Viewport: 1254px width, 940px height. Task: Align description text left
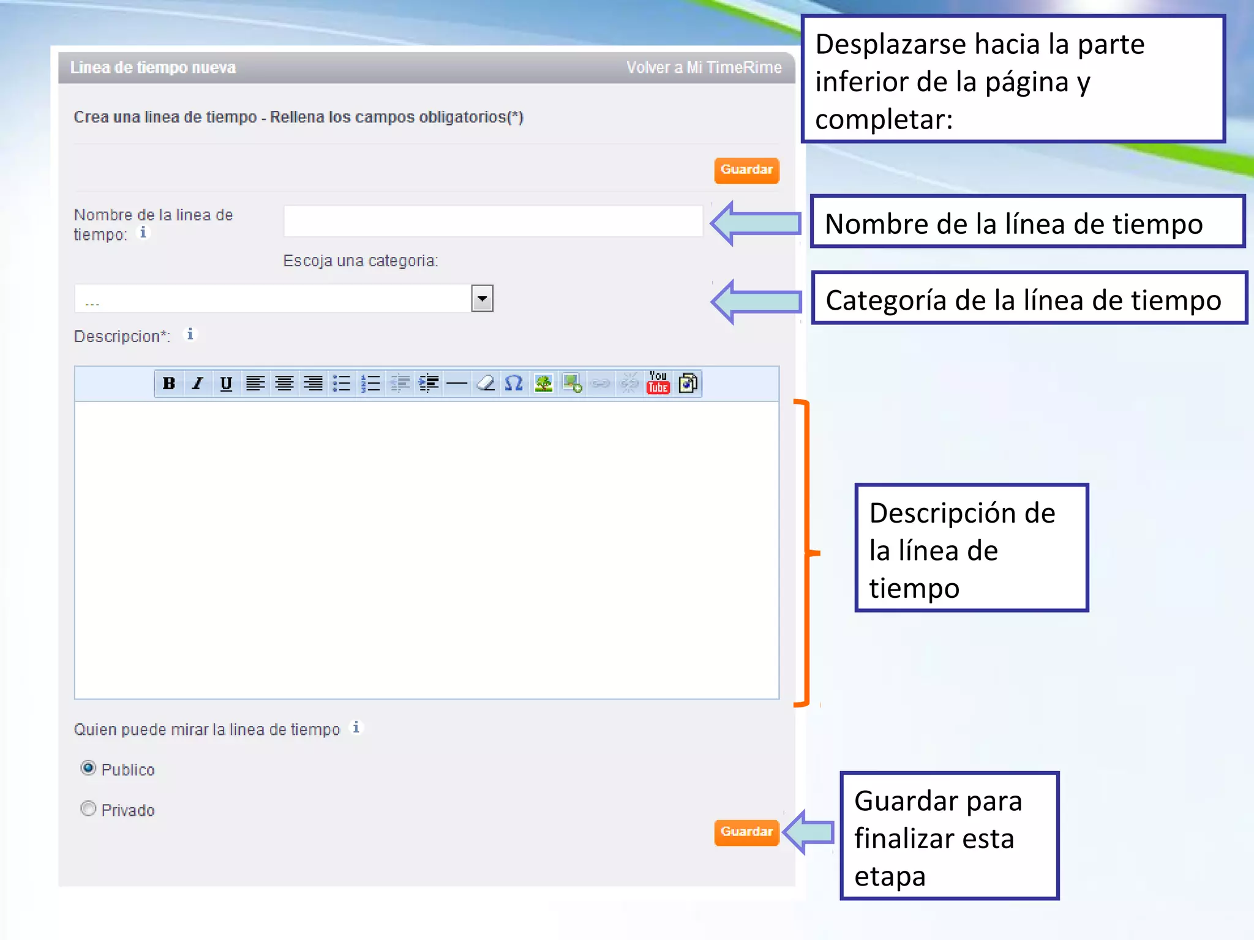pyautogui.click(x=255, y=384)
